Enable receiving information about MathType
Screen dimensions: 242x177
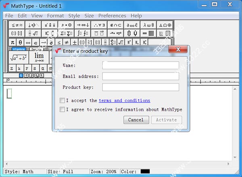tap(62, 109)
